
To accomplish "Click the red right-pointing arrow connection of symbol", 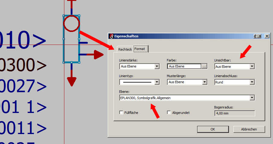I will 95,55.
